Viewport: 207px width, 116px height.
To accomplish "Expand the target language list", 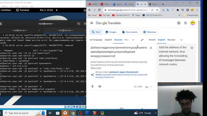I will tap(181, 40).
